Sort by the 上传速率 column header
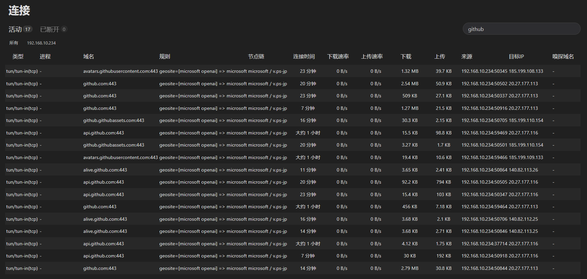The height and width of the screenshot is (279, 587). (372, 57)
